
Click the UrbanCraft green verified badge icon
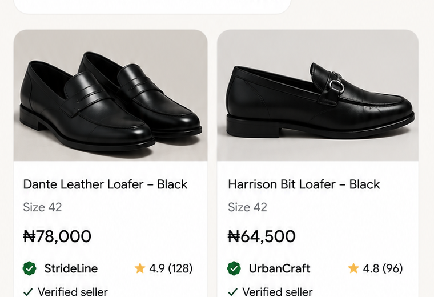click(x=234, y=268)
